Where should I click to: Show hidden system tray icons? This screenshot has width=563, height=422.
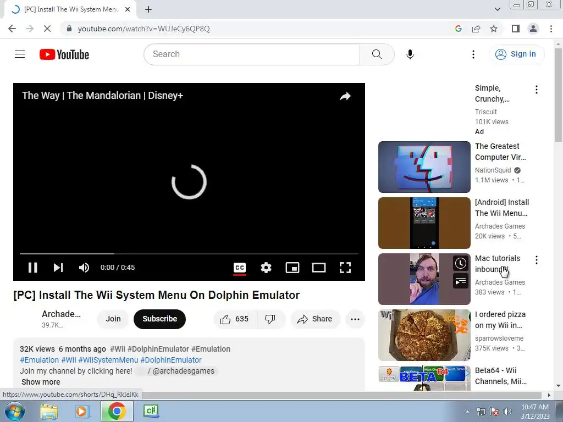point(467,412)
